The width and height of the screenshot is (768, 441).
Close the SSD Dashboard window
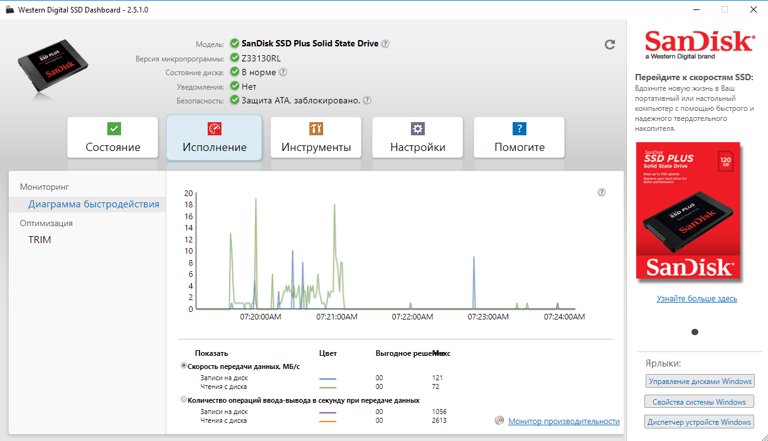(x=754, y=10)
